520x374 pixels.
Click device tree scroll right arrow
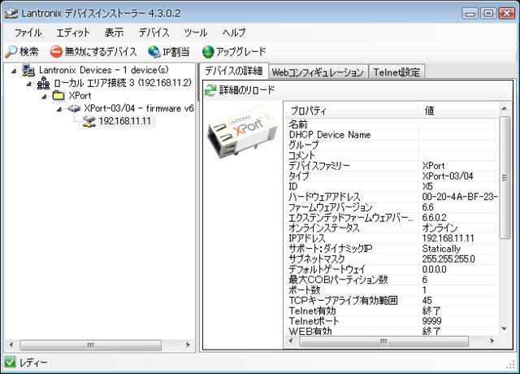click(x=188, y=345)
